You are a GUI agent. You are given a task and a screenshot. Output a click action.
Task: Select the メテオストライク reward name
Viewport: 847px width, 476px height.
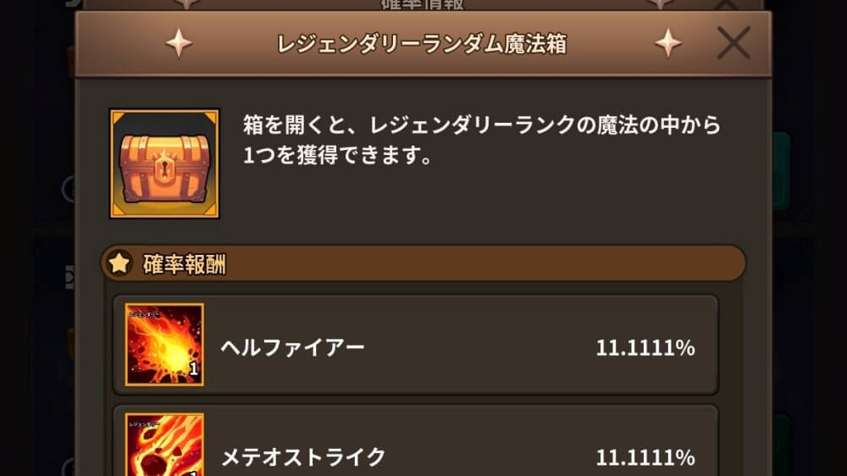pyautogui.click(x=303, y=457)
